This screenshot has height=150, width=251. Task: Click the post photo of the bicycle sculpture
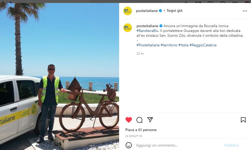click(x=59, y=76)
